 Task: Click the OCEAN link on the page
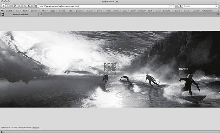click(37, 69)
